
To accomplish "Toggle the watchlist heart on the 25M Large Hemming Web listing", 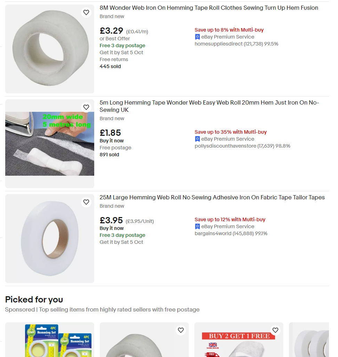I will click(86, 202).
